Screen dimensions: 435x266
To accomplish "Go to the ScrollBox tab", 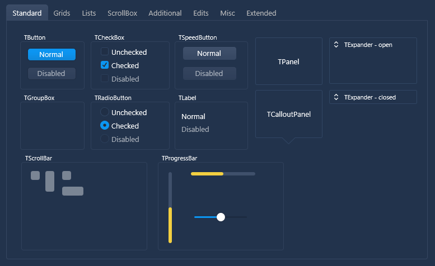I will (x=123, y=13).
